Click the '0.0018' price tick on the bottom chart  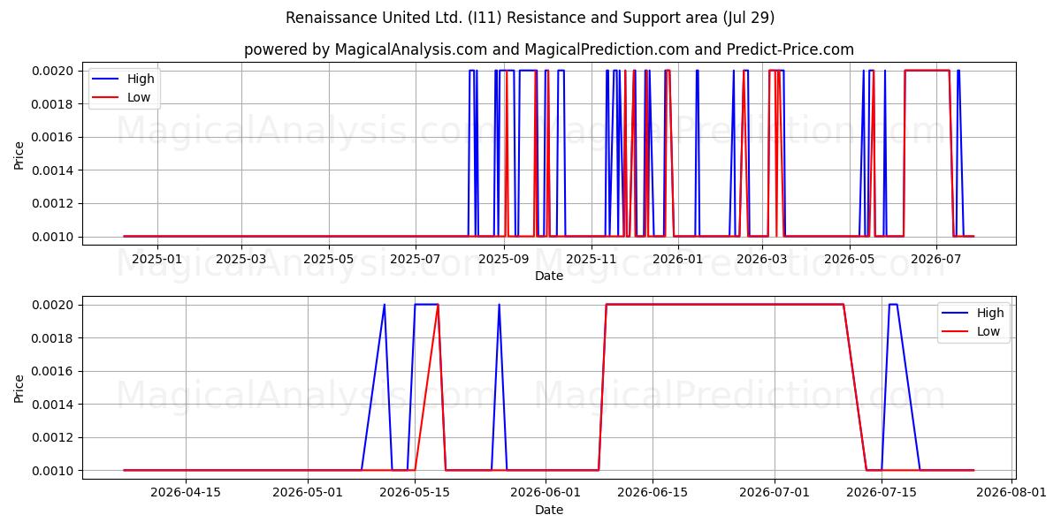[55, 338]
